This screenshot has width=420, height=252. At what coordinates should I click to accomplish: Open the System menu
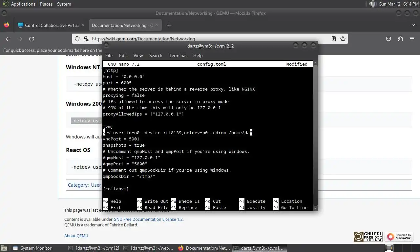coord(64,4)
